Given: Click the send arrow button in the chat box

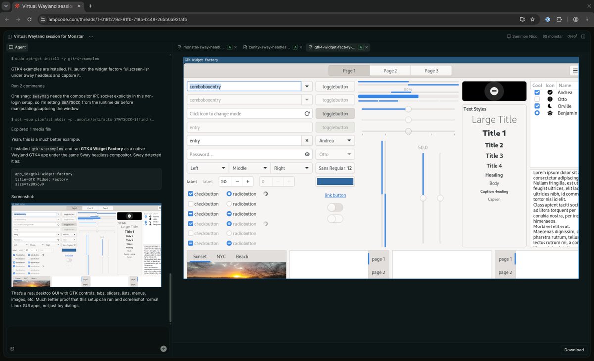Looking at the screenshot, I should [x=163, y=349].
